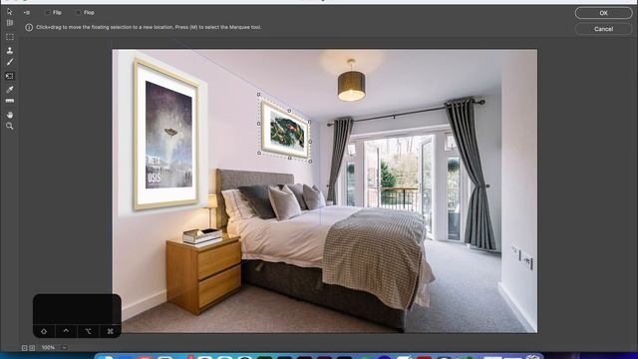Select the Measure ruler tool

9,101
